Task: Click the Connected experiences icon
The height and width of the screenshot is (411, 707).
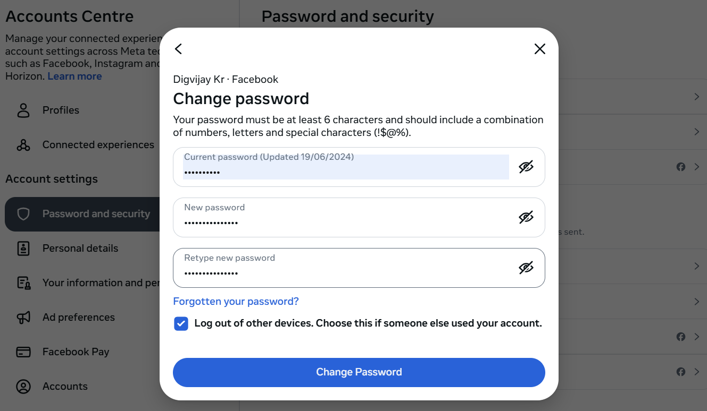Action: [x=23, y=144]
